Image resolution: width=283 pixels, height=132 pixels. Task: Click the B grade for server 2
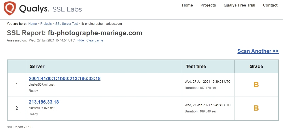click(256, 108)
